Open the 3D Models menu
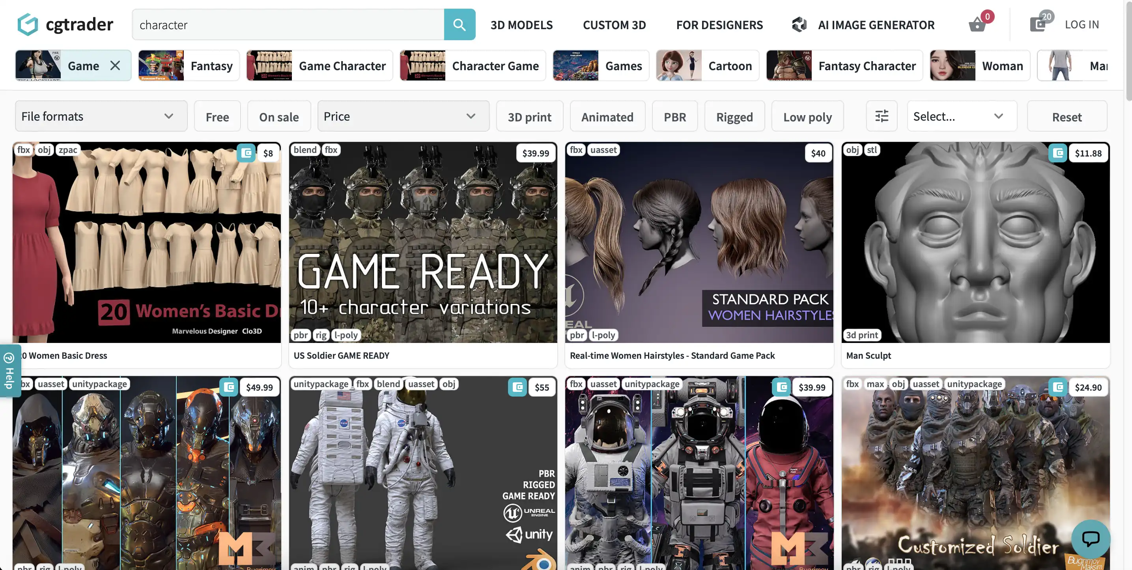 521,24
